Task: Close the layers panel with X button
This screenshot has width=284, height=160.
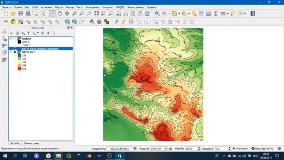Action: coord(71,28)
